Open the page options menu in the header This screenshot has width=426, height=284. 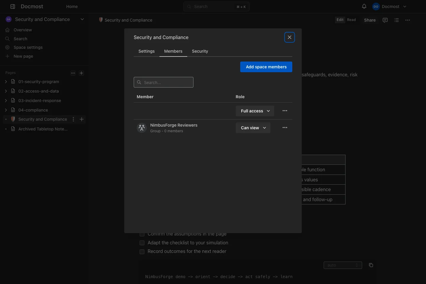pyautogui.click(x=408, y=20)
